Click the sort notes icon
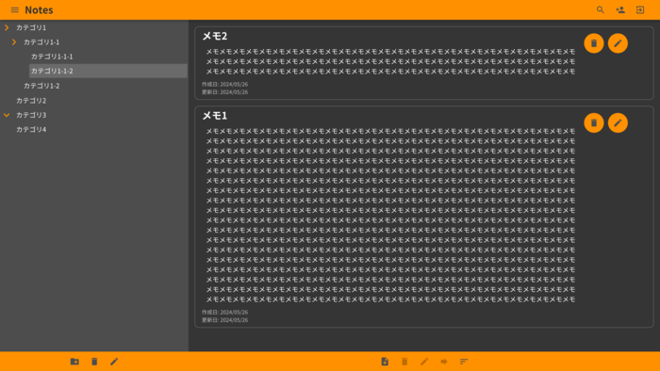Viewport: 660px width, 371px height. point(464,362)
